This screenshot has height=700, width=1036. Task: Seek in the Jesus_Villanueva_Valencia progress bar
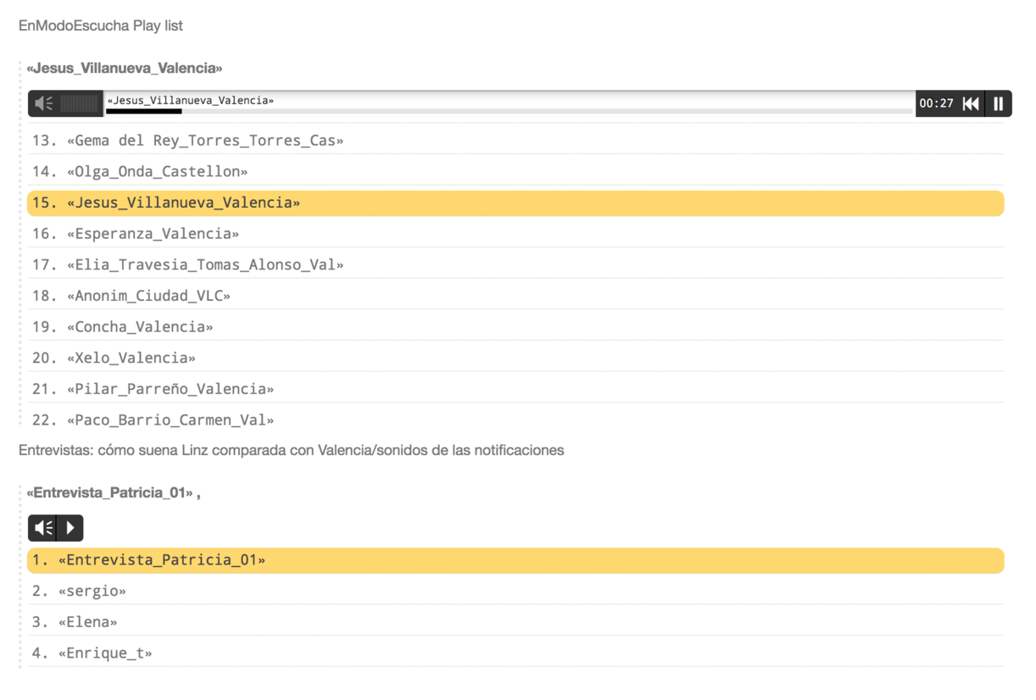point(509,111)
